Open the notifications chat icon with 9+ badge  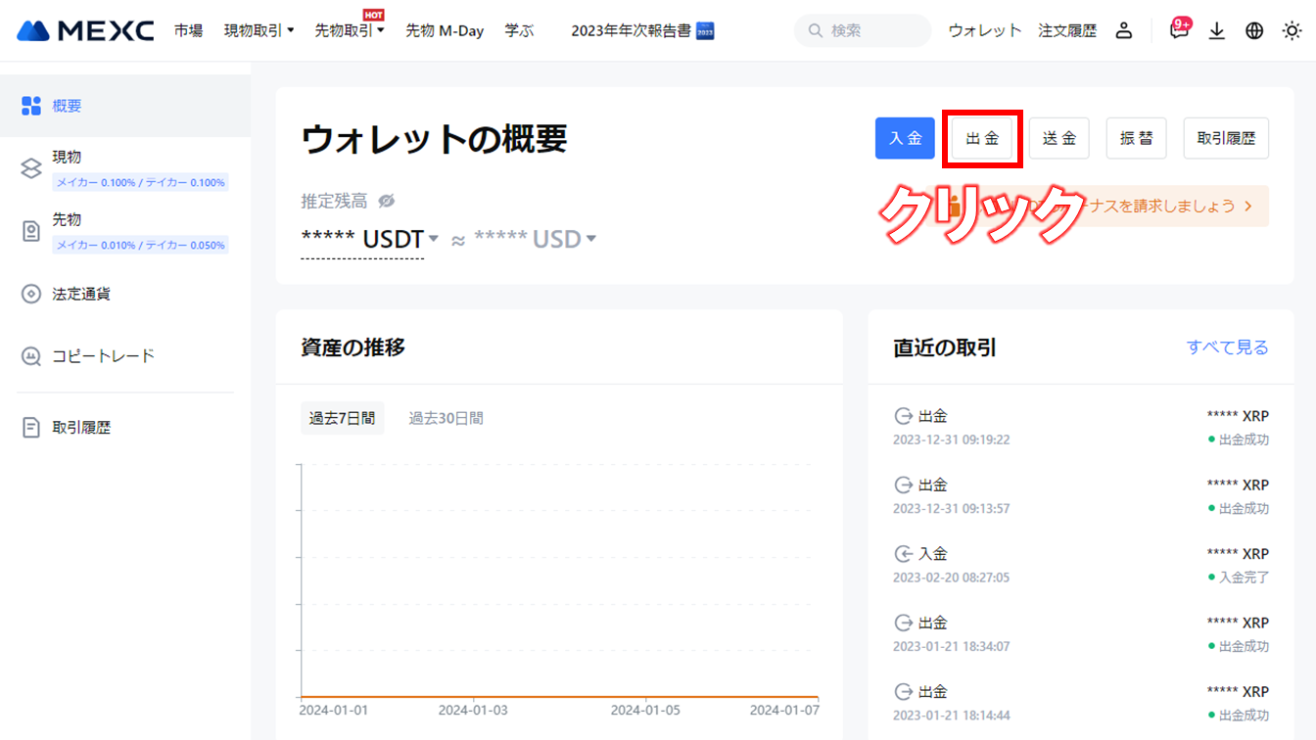point(1179,30)
